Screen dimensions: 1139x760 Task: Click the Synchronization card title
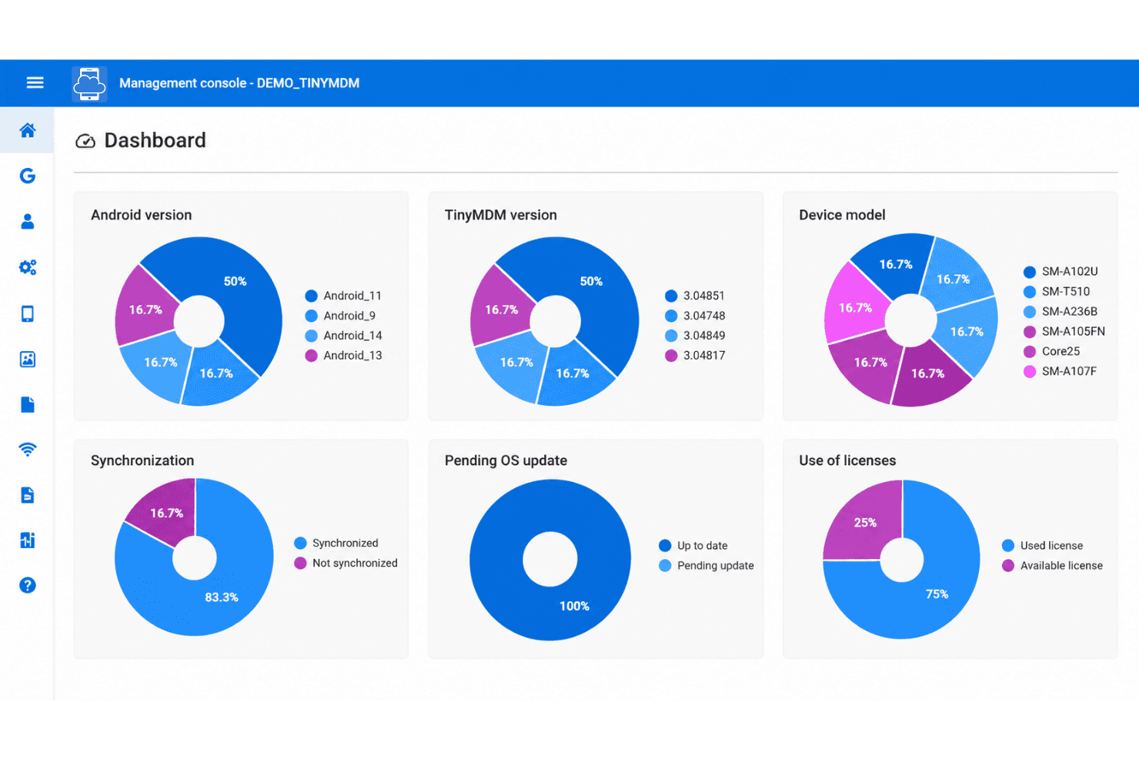click(x=142, y=460)
